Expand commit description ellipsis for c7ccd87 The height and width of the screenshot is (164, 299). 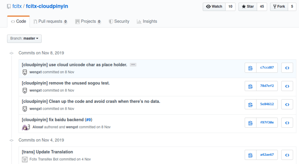coord(133,65)
